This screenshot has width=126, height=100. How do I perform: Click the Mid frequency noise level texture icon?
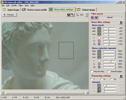99,31
